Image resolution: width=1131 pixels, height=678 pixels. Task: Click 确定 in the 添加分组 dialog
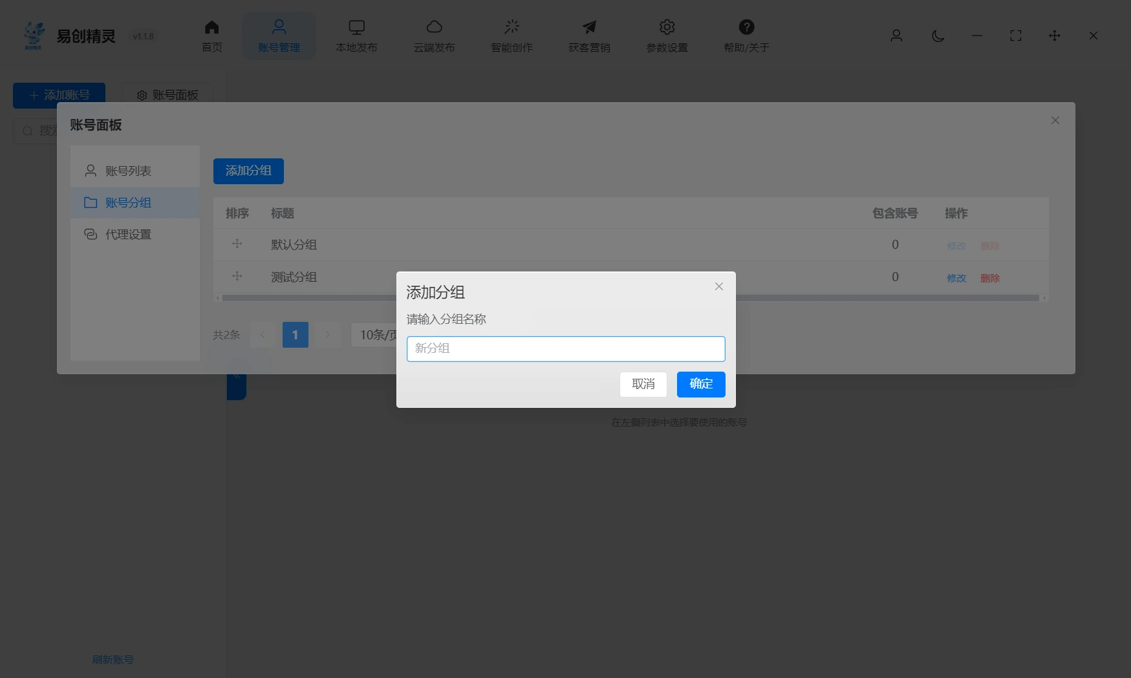(701, 384)
